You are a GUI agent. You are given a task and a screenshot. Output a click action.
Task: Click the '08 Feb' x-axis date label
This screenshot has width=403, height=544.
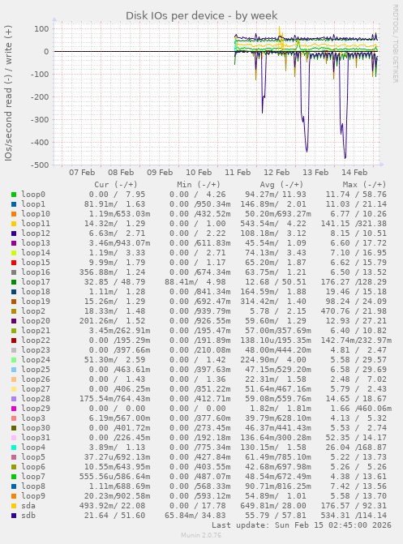click(x=121, y=173)
